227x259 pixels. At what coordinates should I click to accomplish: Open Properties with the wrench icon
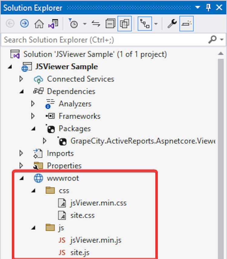[x=172, y=24]
